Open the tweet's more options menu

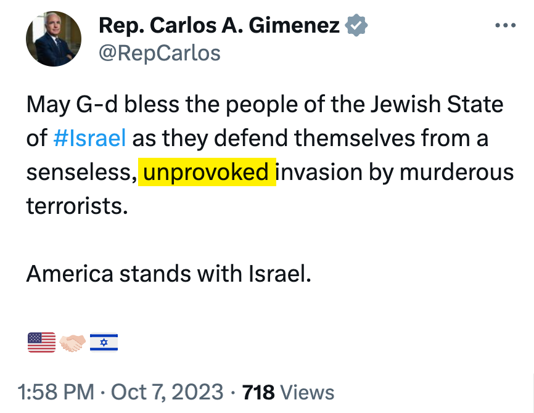coord(505,26)
